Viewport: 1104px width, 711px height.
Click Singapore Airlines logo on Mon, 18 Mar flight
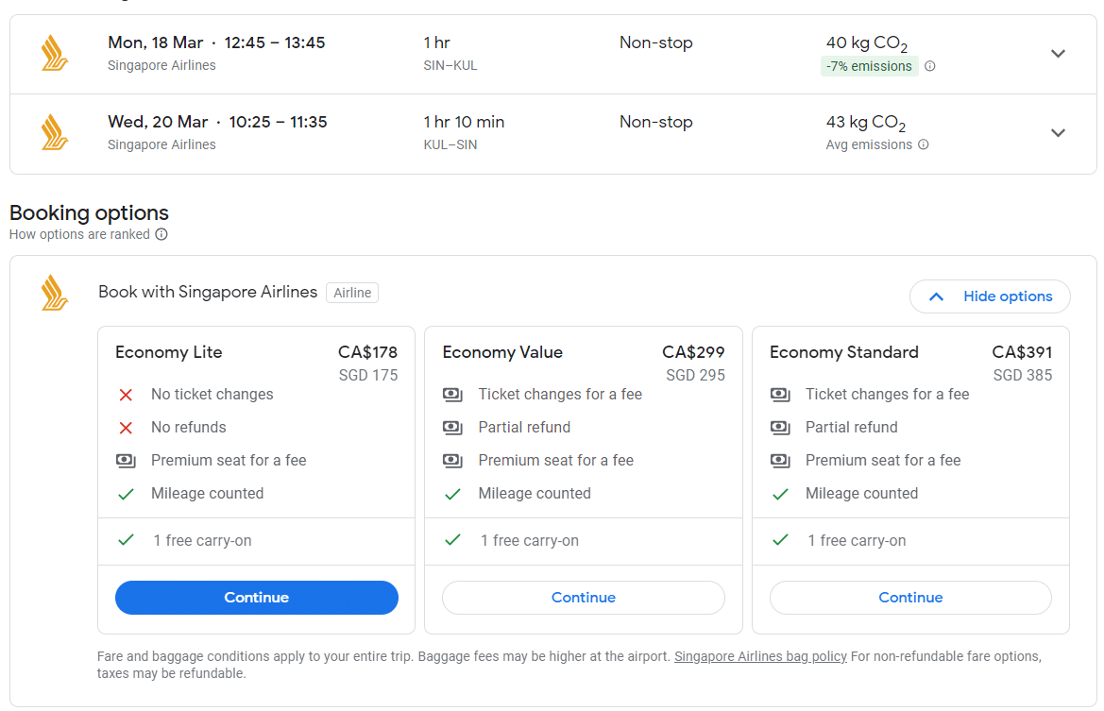point(55,53)
